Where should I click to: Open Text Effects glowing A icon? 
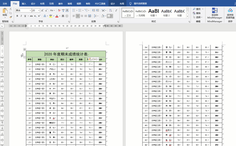click(45, 16)
